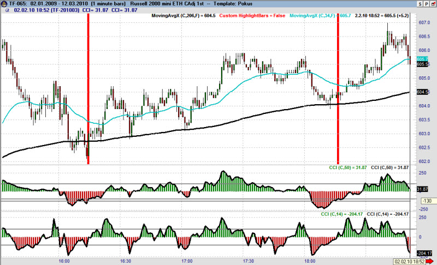Click the black CCI (C,14) = -204.17 label
The image size is (437, 265).
[388, 214]
